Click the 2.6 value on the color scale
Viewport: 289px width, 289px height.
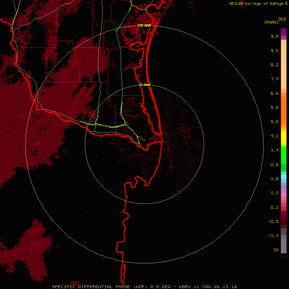coord(275,165)
